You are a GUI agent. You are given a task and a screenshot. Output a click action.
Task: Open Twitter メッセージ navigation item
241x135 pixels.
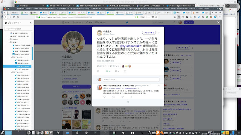point(101,22)
